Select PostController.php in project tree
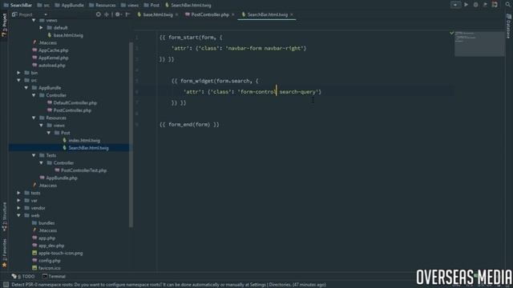Image resolution: width=513 pixels, height=288 pixels. coord(69,110)
